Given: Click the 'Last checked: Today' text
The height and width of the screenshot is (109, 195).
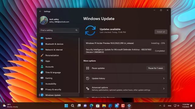Looking at the screenshot, I should tap(113, 32).
